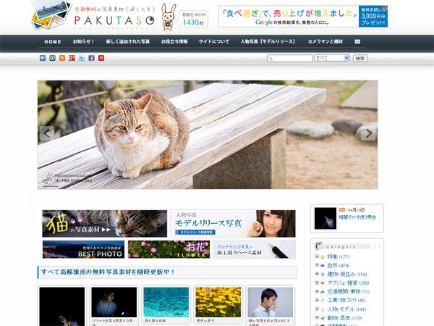Expand the オブジェ・雑貨 (256) category
This screenshot has height=326, width=434.
click(x=317, y=283)
